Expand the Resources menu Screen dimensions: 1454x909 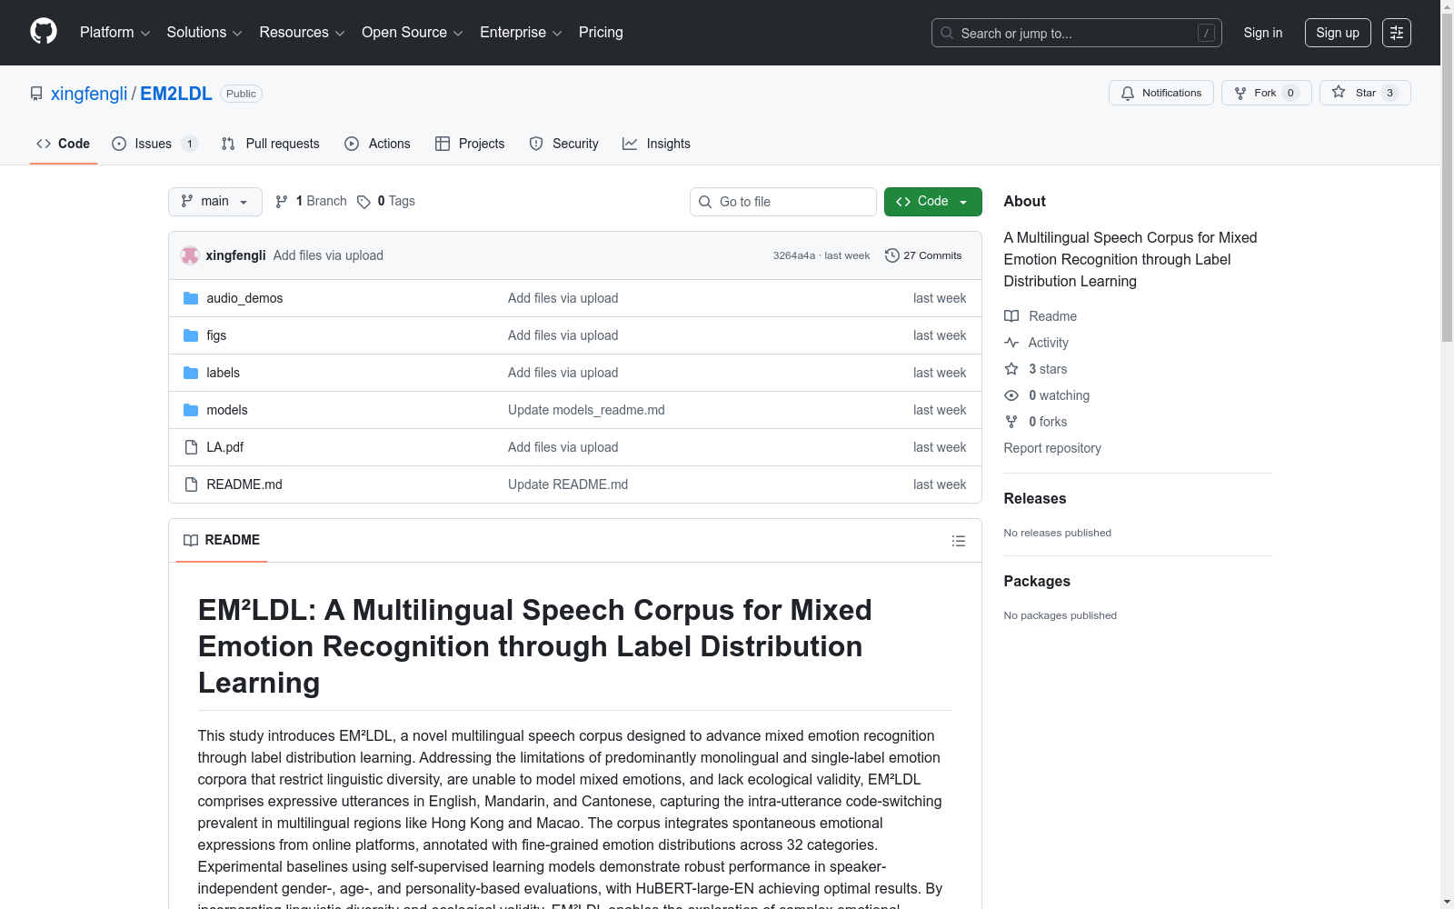[302, 33]
